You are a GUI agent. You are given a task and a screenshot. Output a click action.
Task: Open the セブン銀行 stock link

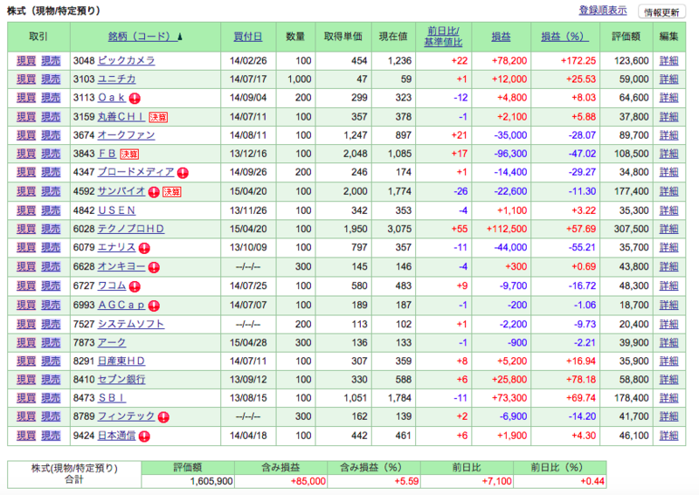tap(121, 379)
